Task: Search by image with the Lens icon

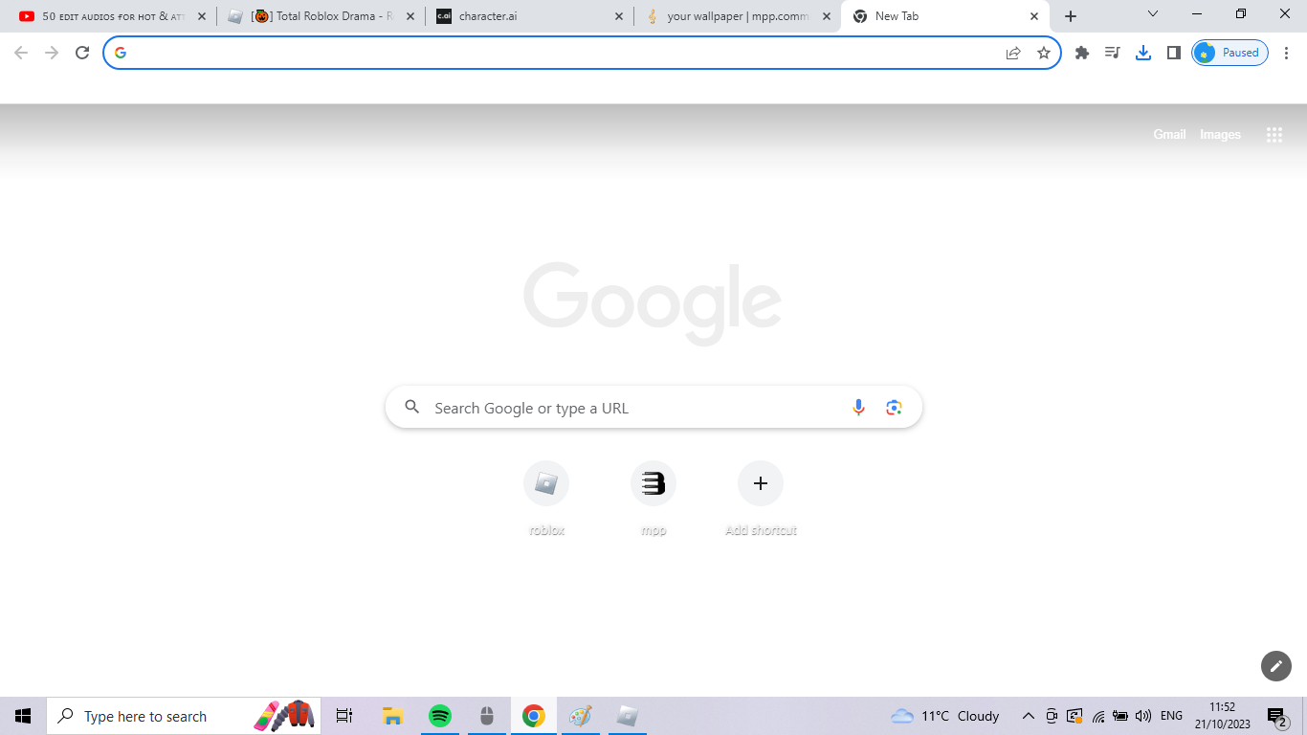Action: [x=894, y=408]
